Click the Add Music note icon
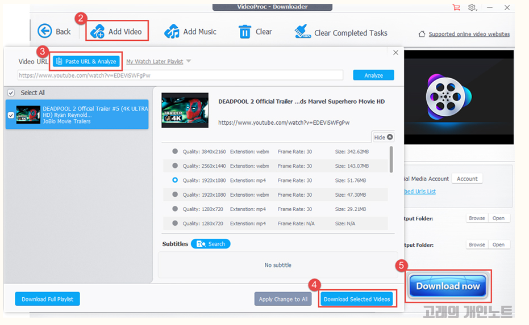This screenshot has height=325, width=529. (x=172, y=31)
